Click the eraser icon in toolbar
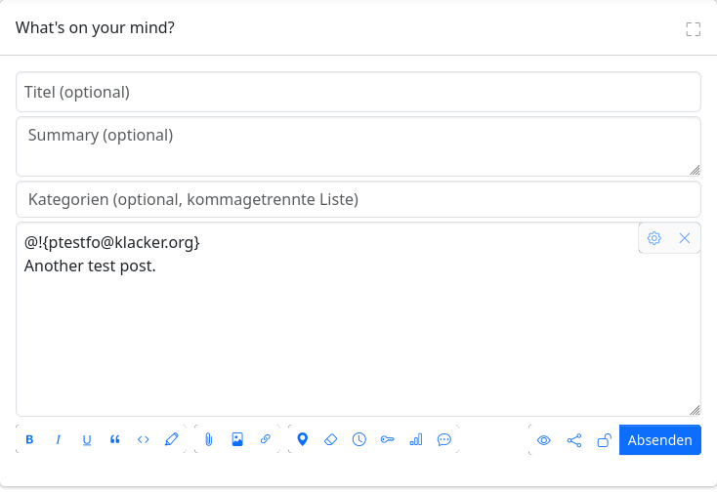 330,439
